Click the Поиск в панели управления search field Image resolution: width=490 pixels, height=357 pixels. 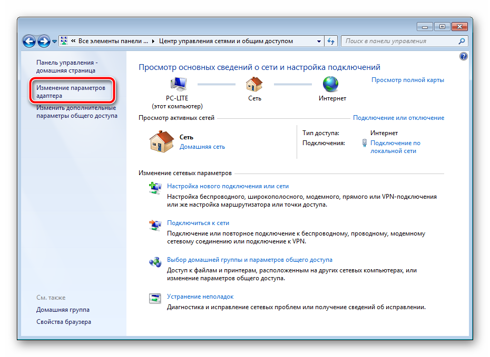tap(400, 41)
